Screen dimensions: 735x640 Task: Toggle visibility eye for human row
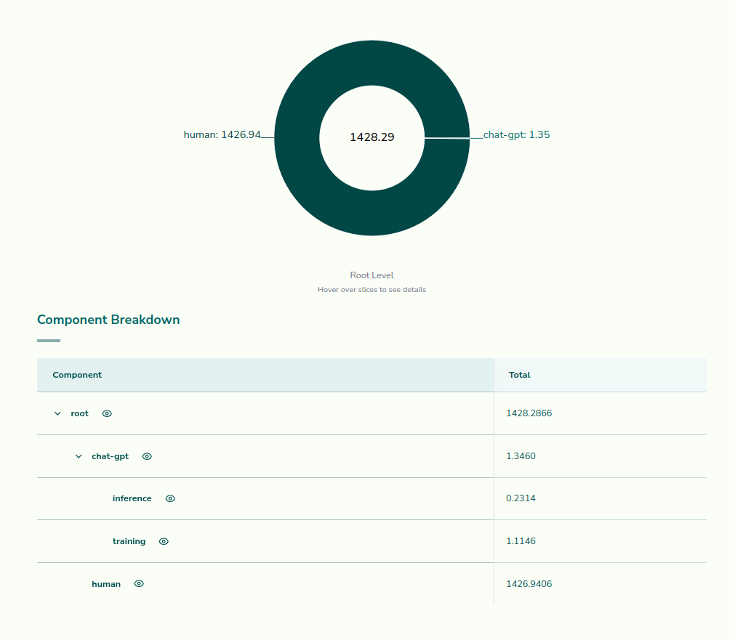139,584
